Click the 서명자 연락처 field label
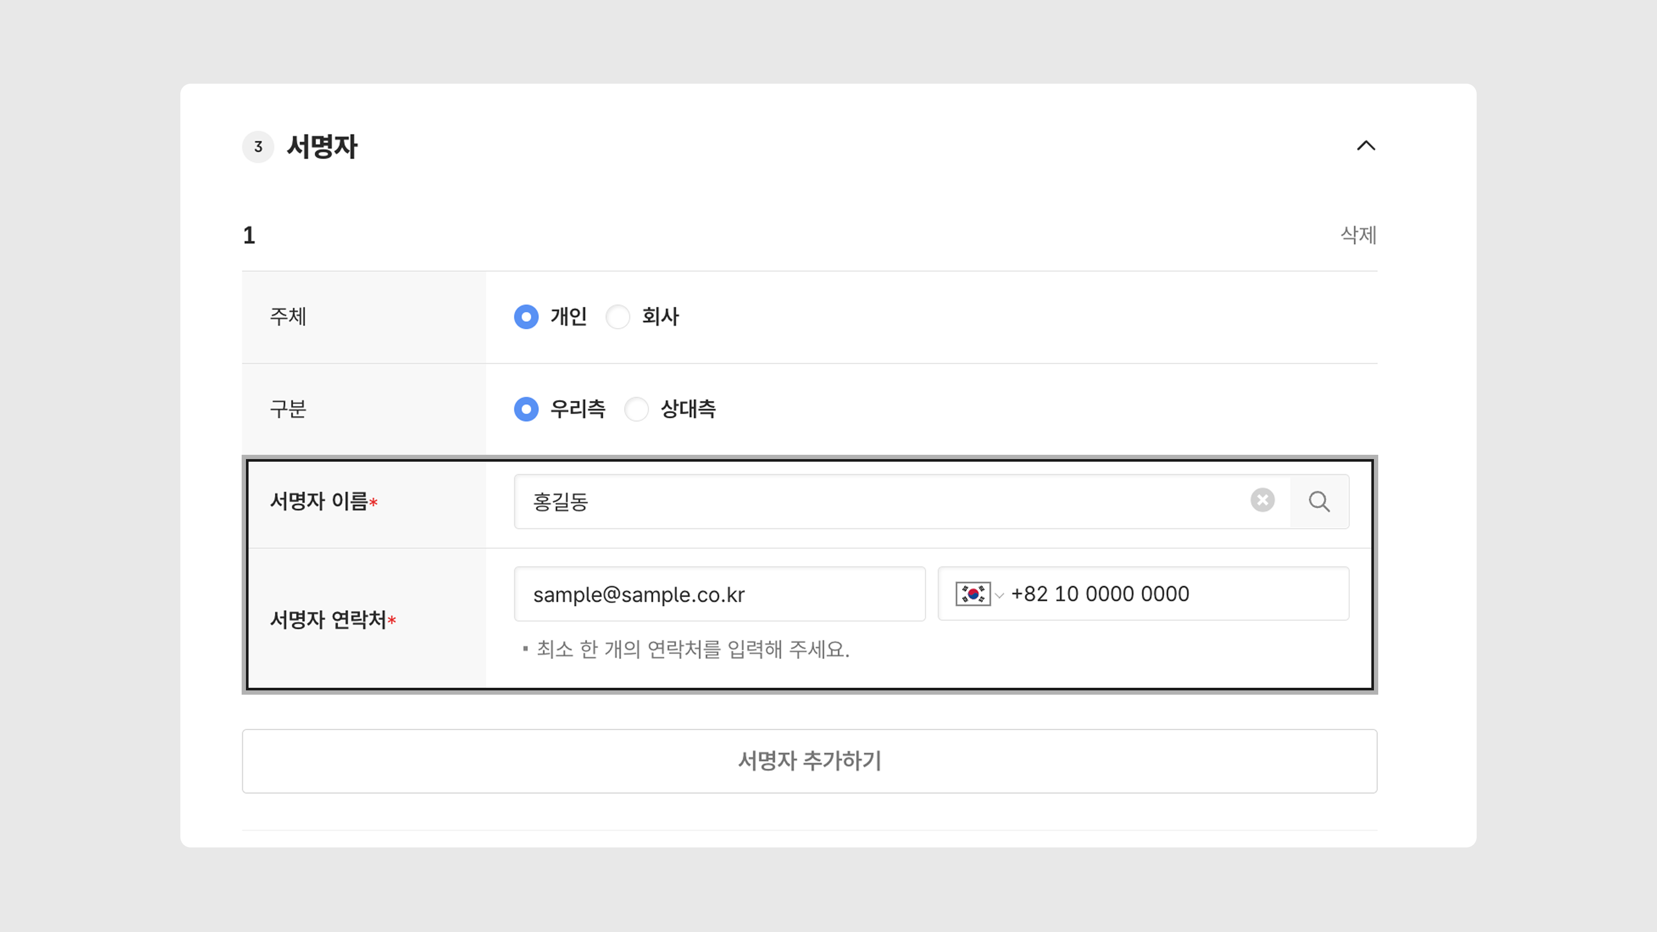Image resolution: width=1657 pixels, height=932 pixels. coord(328,620)
